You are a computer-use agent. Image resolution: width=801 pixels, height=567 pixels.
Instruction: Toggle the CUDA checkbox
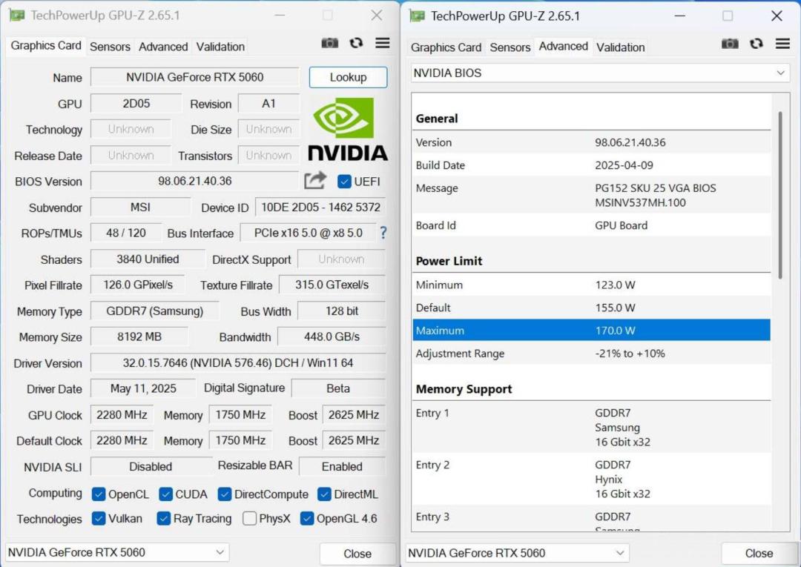coord(165,494)
